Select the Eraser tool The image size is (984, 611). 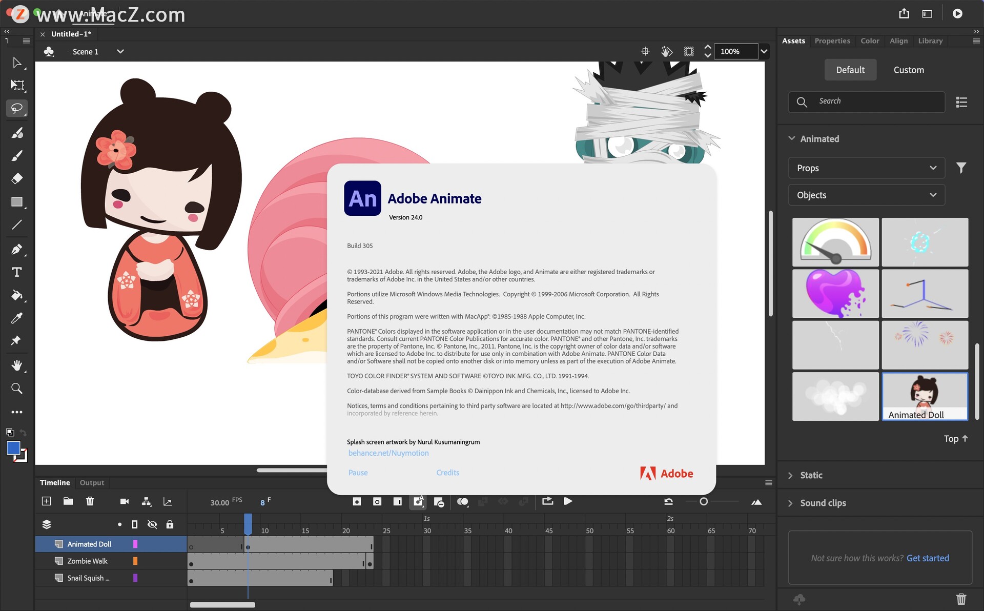17,178
